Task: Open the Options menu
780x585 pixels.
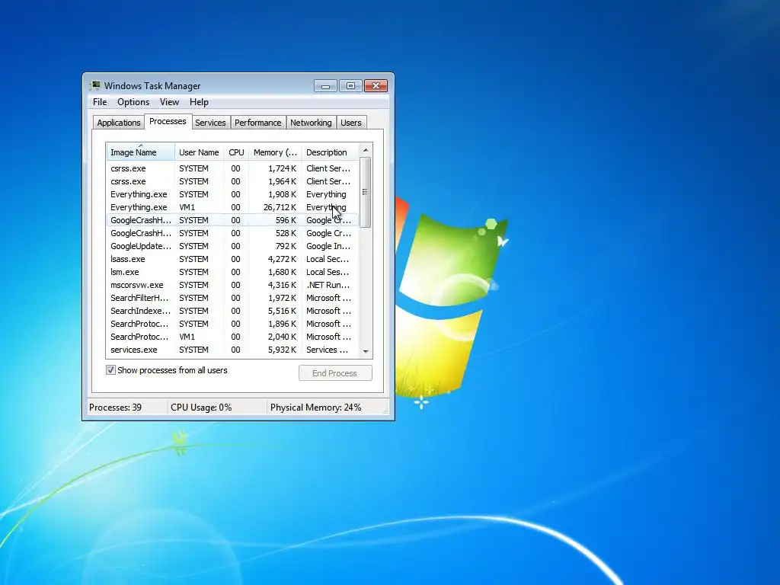Action: [133, 102]
